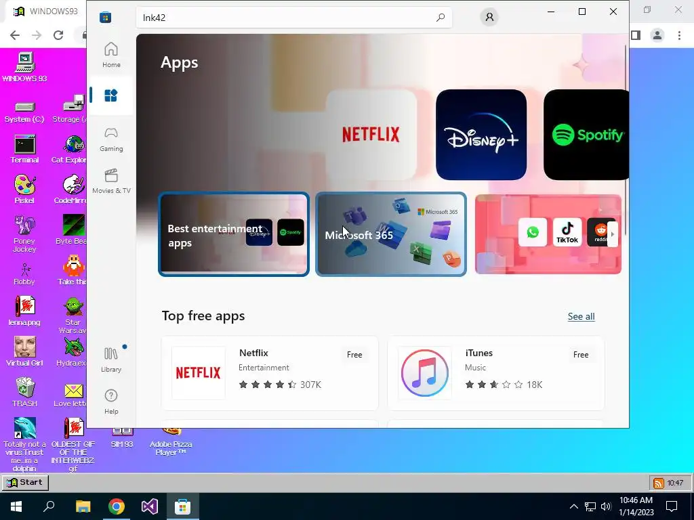Viewport: 694px width, 520px height.
Task: Click Free button on Netflix listing
Action: point(354,355)
